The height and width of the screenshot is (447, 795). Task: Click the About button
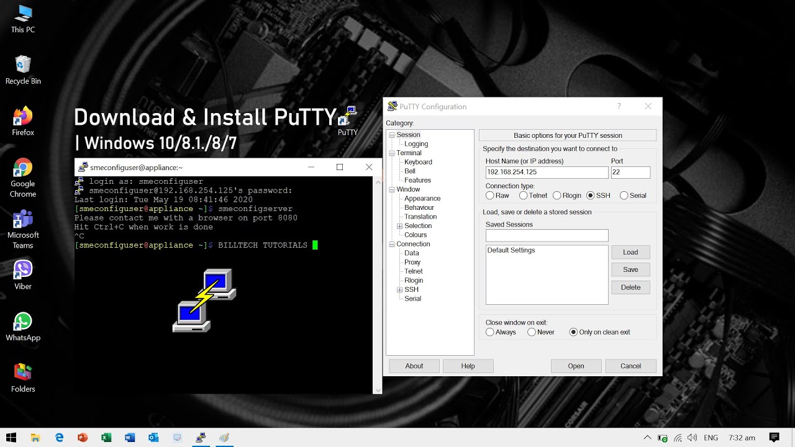414,366
